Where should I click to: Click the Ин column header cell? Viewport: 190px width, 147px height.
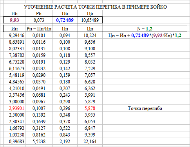[14, 28]
